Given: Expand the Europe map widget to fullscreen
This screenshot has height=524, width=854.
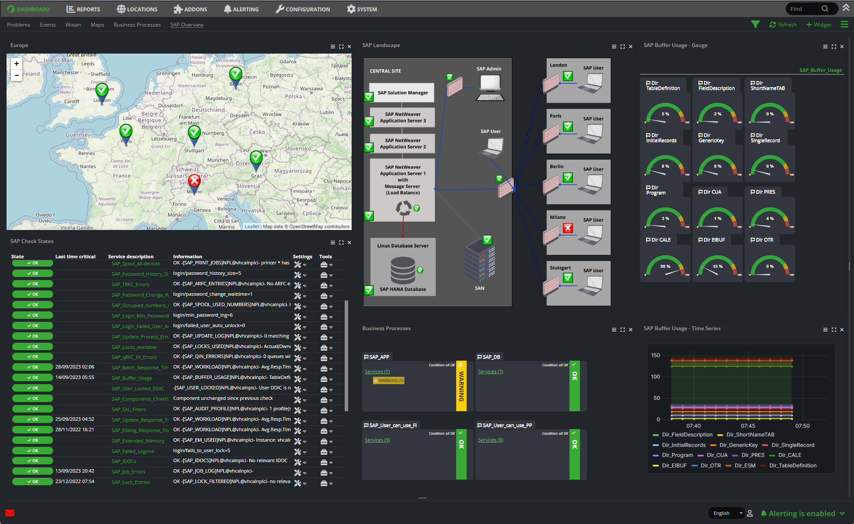Looking at the screenshot, I should click(341, 46).
